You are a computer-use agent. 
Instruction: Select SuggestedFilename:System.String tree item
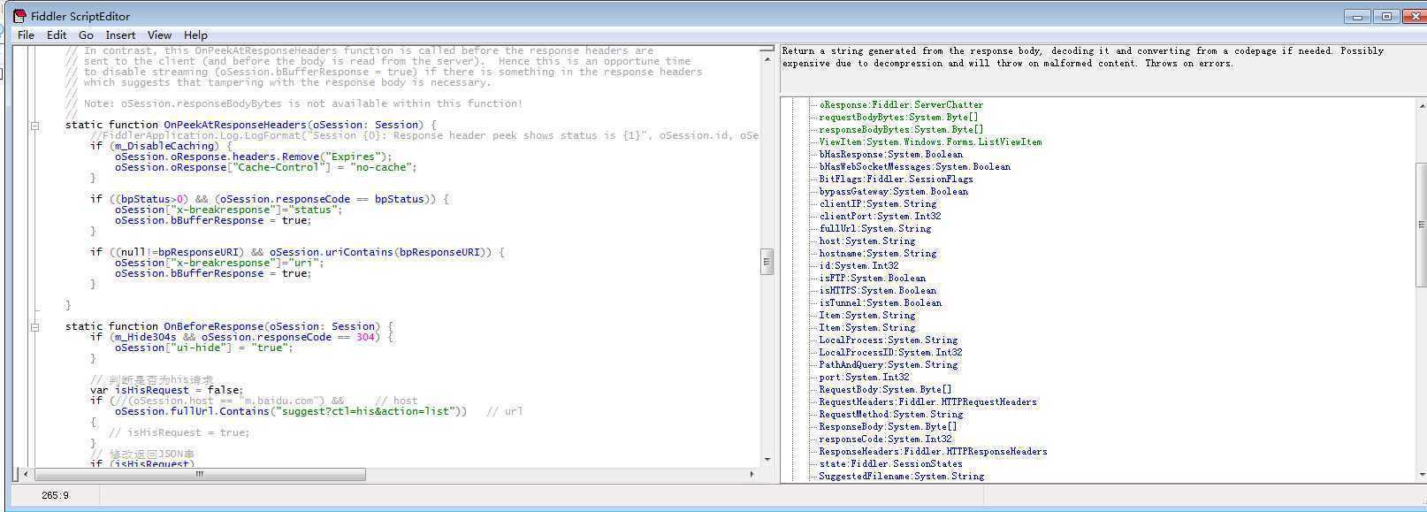901,477
